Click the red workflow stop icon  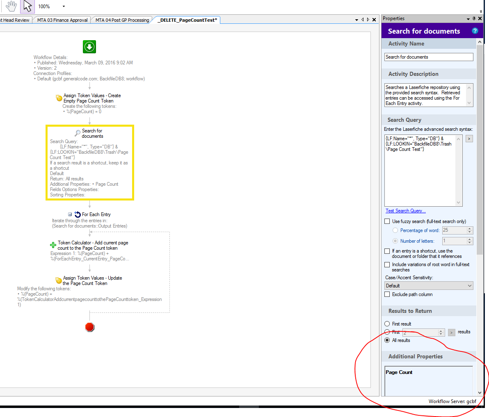pos(89,327)
